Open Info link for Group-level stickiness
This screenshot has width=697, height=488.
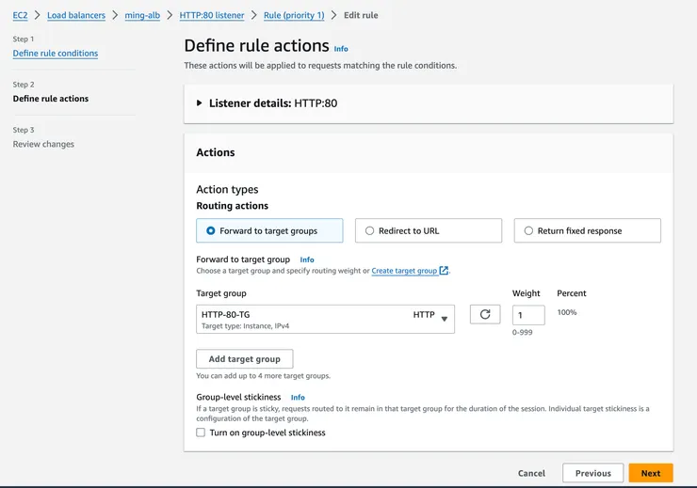pos(298,398)
